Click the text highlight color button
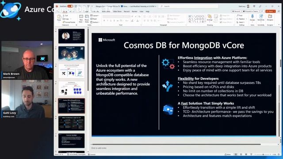 tap(133, 21)
